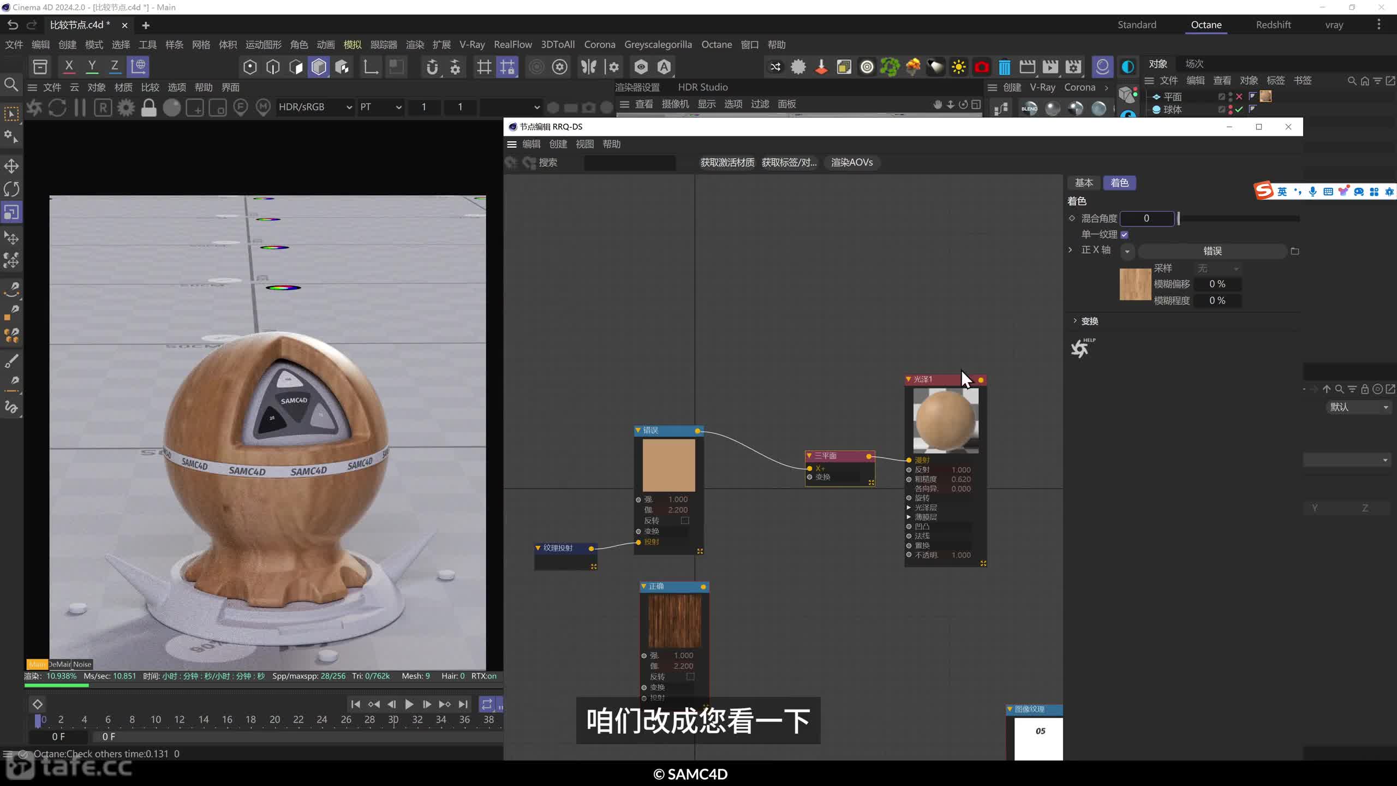Click the blue trash can icon
The width and height of the screenshot is (1397, 786).
click(x=1004, y=67)
